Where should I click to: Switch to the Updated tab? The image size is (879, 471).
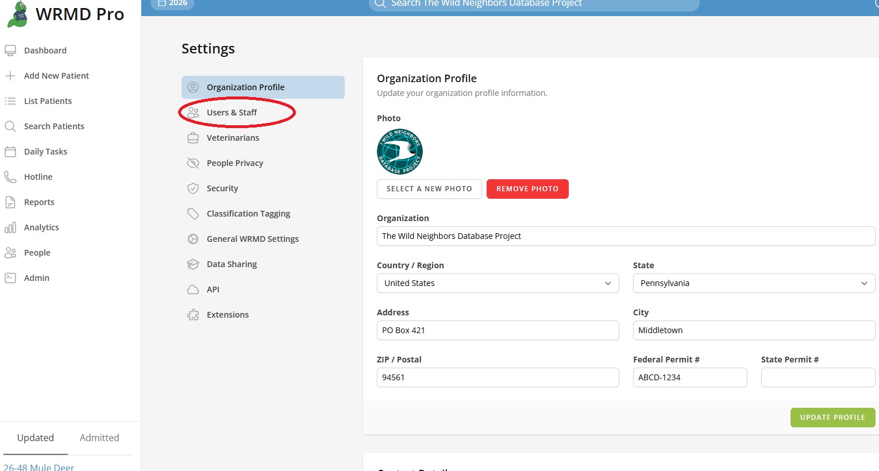point(36,438)
